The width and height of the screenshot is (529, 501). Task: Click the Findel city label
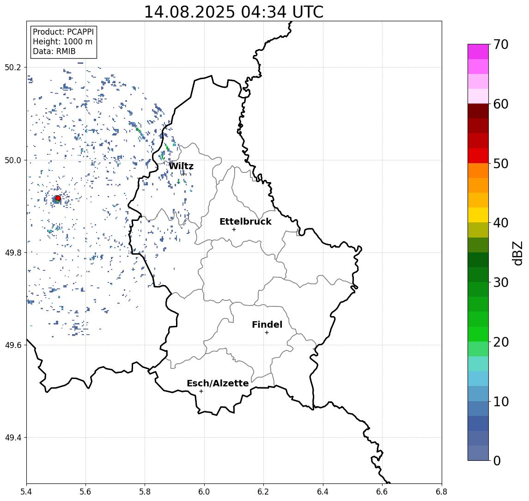[x=267, y=324]
